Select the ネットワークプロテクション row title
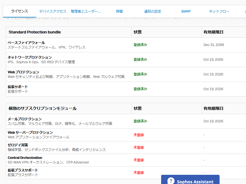The height and width of the screenshot is (184, 246). tap(30, 57)
